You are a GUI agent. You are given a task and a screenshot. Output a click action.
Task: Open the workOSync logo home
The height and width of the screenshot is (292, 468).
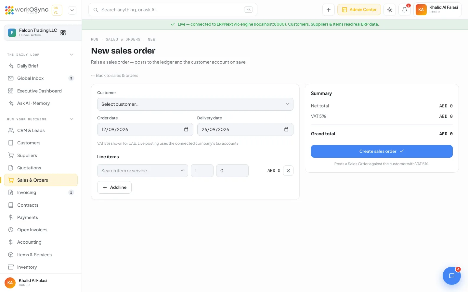click(27, 10)
